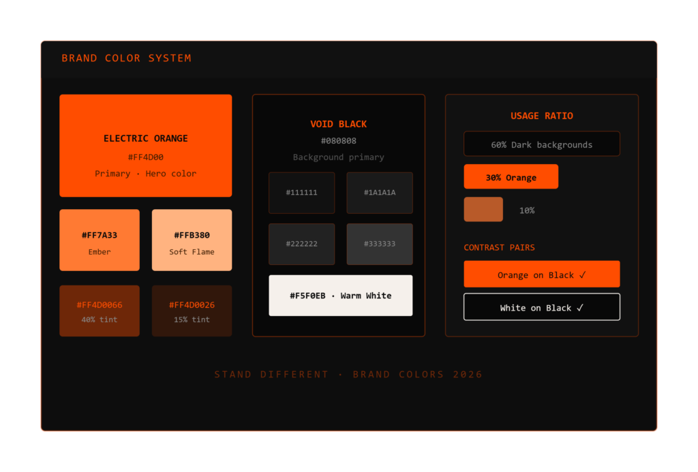Click the Orange on Black contrast pair
The image size is (698, 472).
point(542,274)
